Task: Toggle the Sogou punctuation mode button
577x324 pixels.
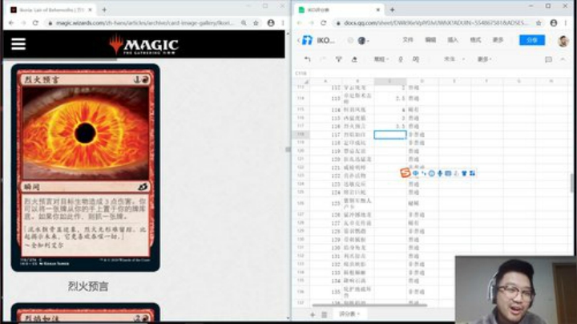Action: (x=424, y=173)
